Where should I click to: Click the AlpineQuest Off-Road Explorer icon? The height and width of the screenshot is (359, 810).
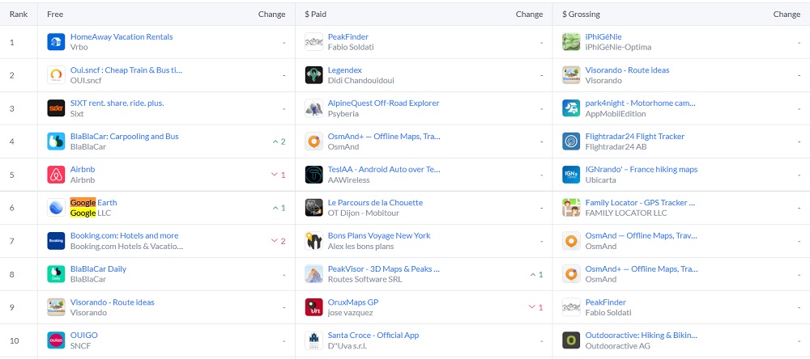click(x=313, y=108)
